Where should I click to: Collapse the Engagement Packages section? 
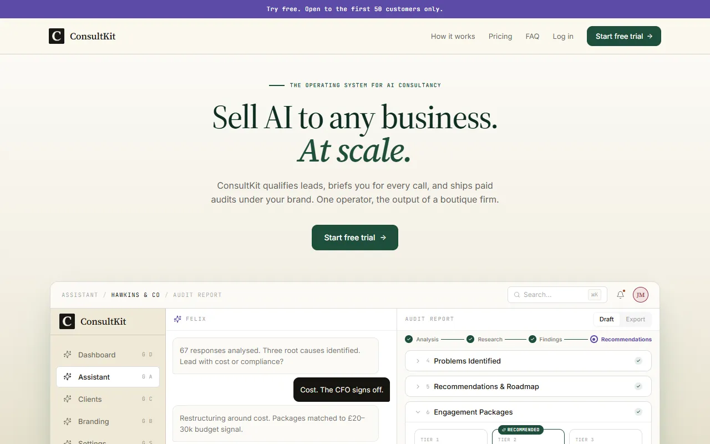click(x=528, y=412)
